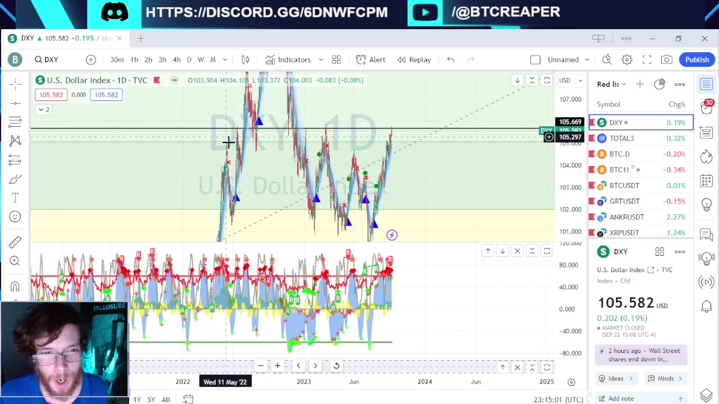Select the W weekly timeframe

[x=201, y=59]
